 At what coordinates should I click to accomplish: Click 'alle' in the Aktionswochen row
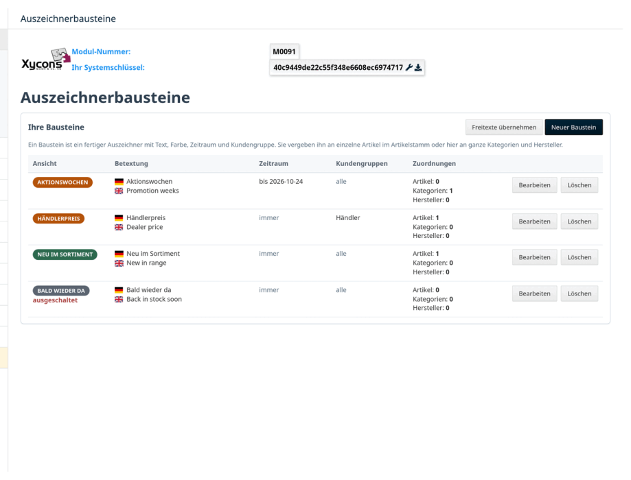point(341,182)
